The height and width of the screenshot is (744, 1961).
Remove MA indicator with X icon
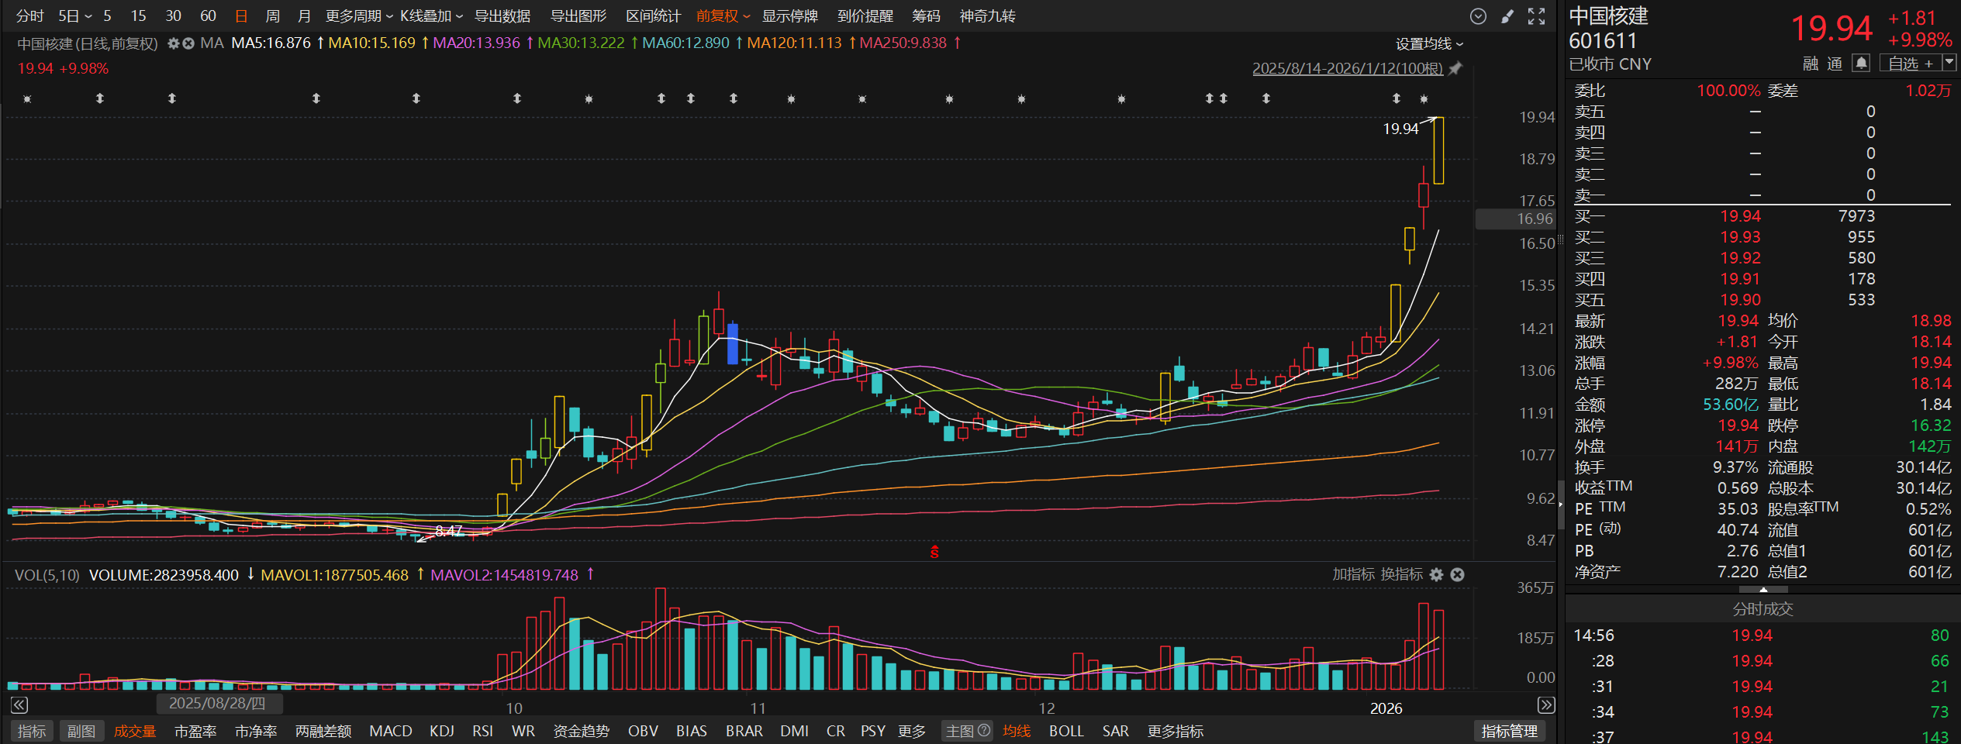click(188, 43)
